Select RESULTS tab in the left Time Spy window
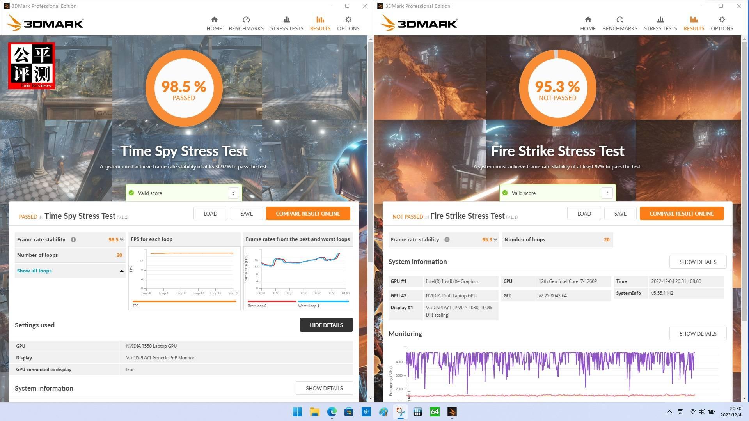The width and height of the screenshot is (749, 421). (x=320, y=23)
